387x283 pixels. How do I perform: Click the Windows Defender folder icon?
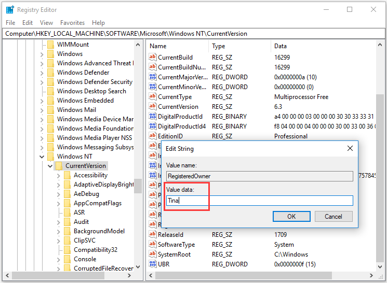click(50, 73)
